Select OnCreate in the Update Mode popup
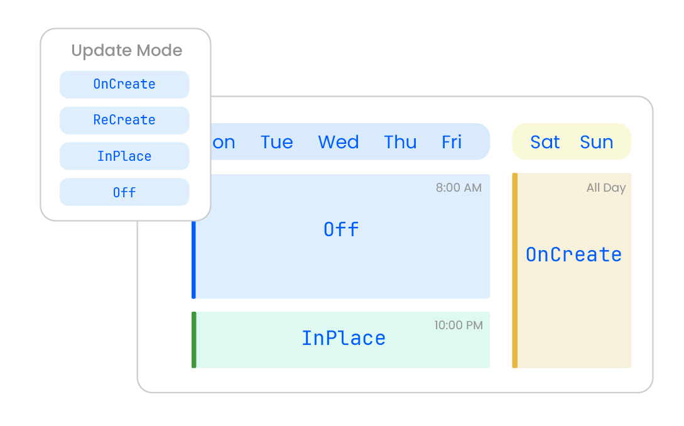The image size is (684, 426). (124, 84)
